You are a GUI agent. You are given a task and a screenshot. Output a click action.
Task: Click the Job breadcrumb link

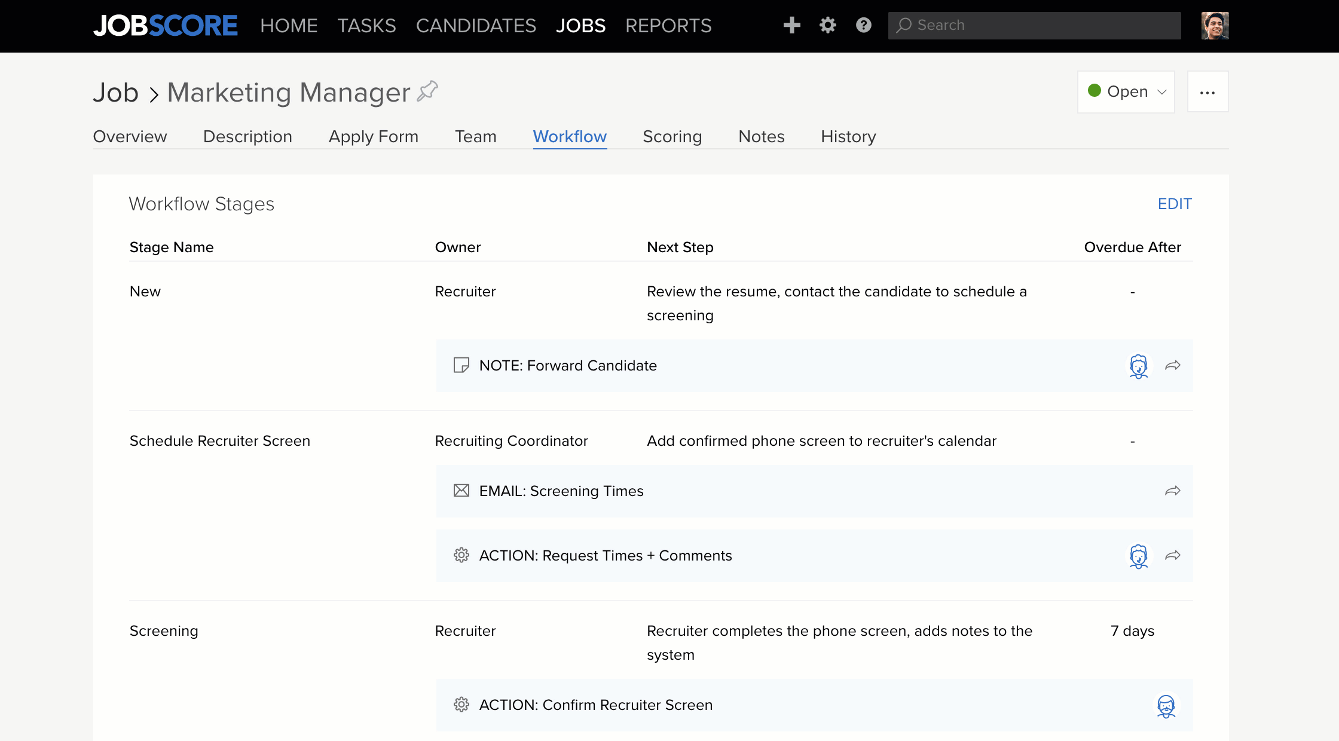116,93
